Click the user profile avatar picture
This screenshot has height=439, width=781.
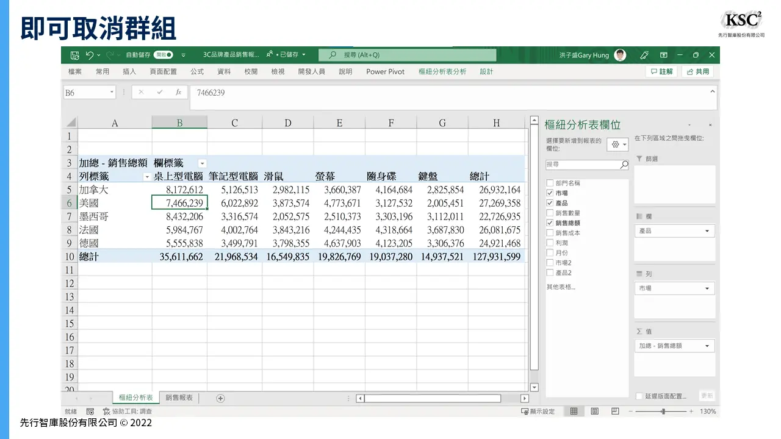point(620,55)
